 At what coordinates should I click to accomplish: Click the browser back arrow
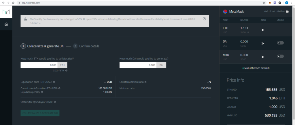(3, 3)
